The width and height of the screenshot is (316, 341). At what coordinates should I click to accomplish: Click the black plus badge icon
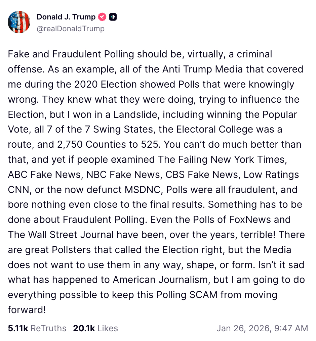[x=113, y=17]
